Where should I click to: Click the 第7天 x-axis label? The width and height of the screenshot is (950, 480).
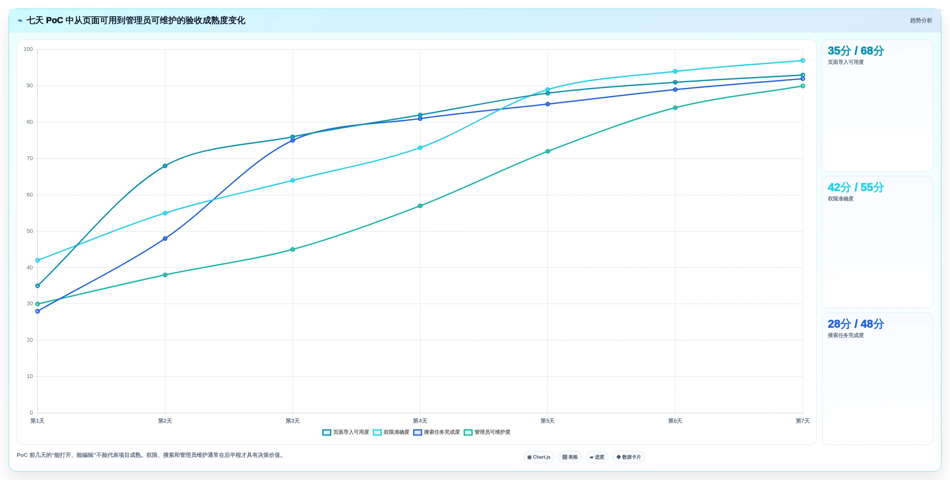(x=803, y=421)
